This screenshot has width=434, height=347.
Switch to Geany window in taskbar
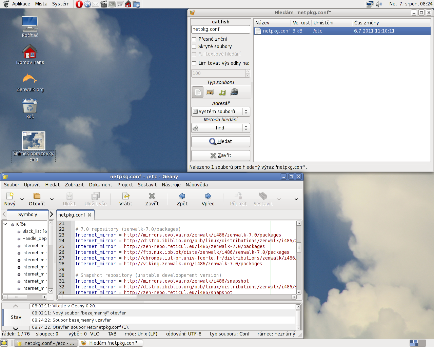coord(45,343)
